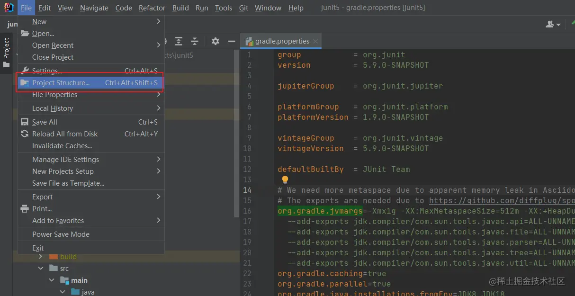
Task: Close the open File menu
Action: point(27,8)
